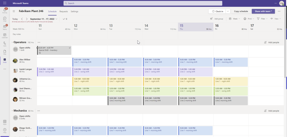Click the Apps icon in sidebar

[4, 122]
